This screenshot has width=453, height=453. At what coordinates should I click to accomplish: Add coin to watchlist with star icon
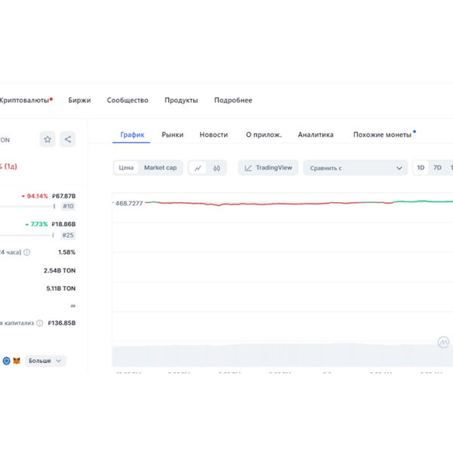tap(48, 139)
